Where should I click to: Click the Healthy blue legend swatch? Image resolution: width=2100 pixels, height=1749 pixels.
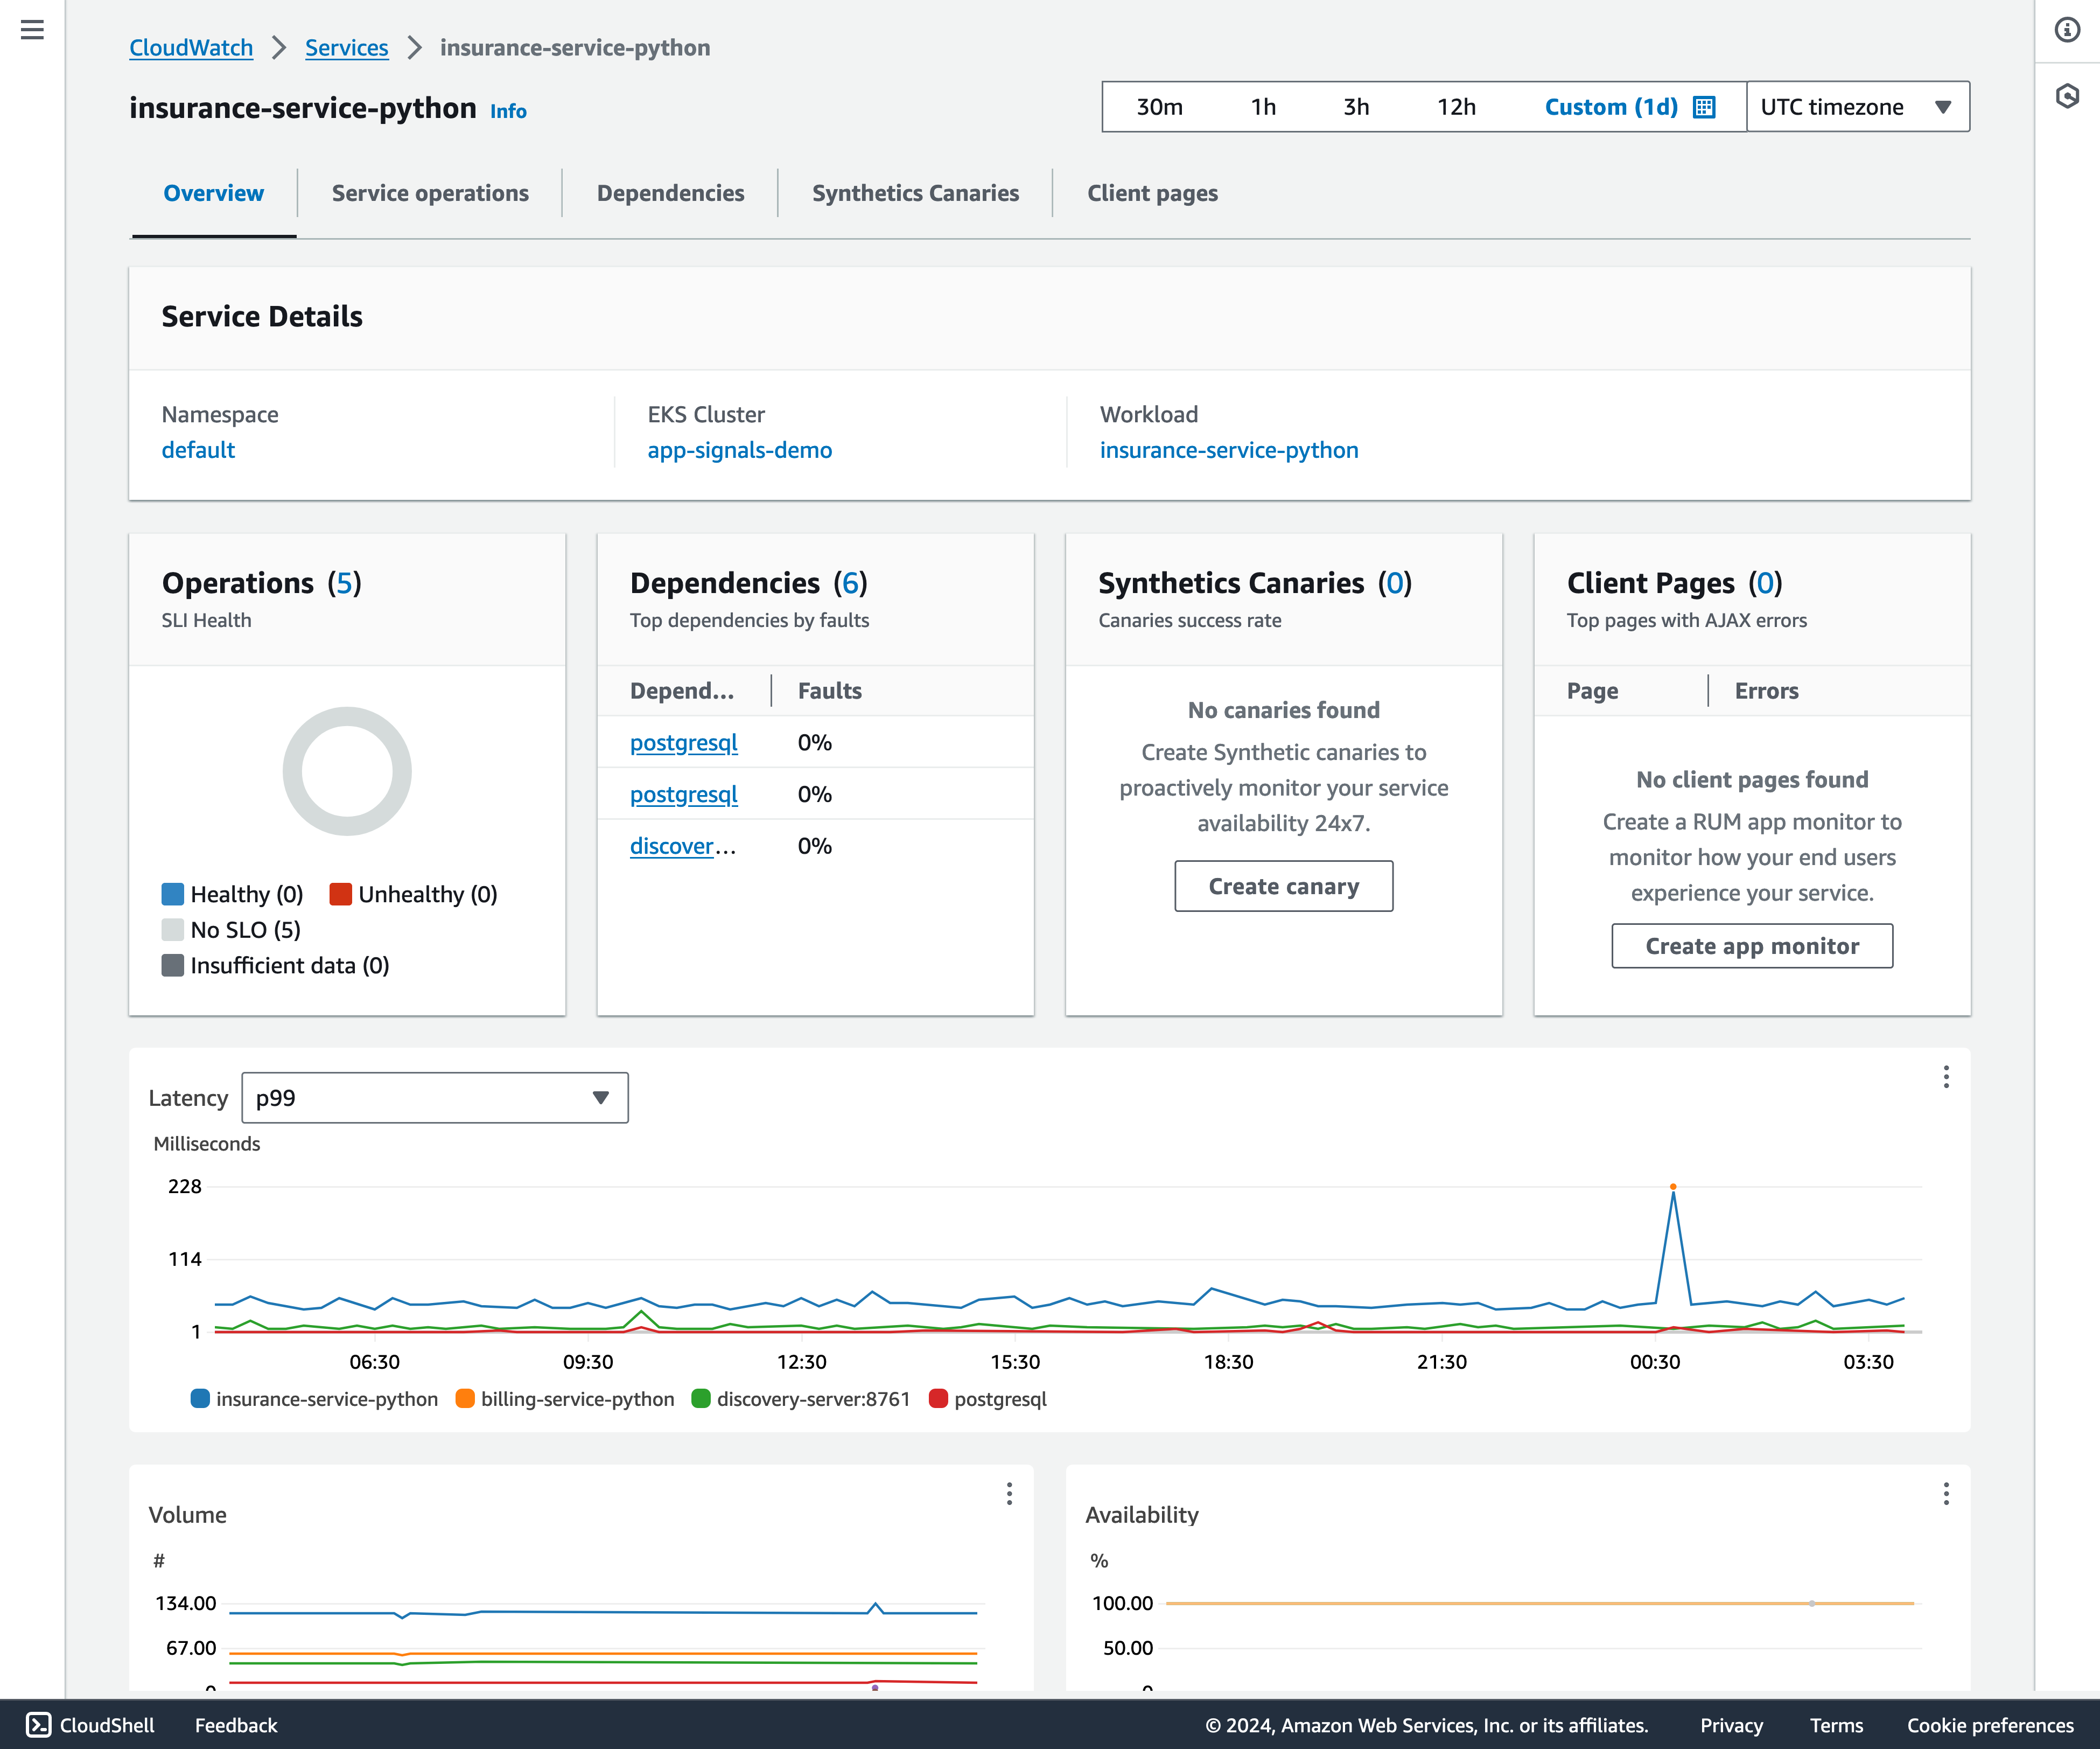[173, 894]
